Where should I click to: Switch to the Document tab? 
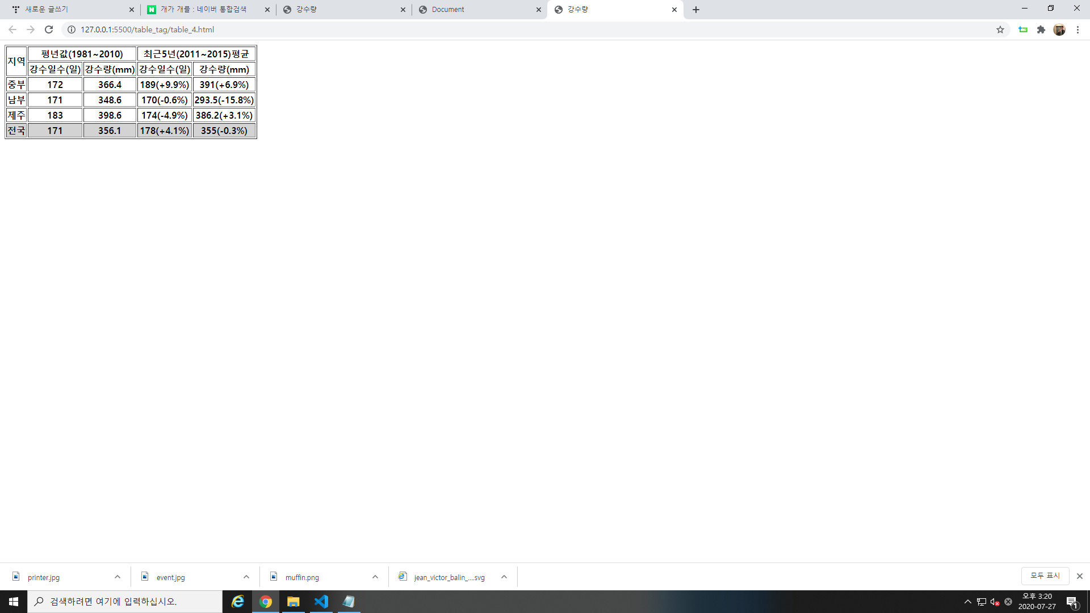477,10
